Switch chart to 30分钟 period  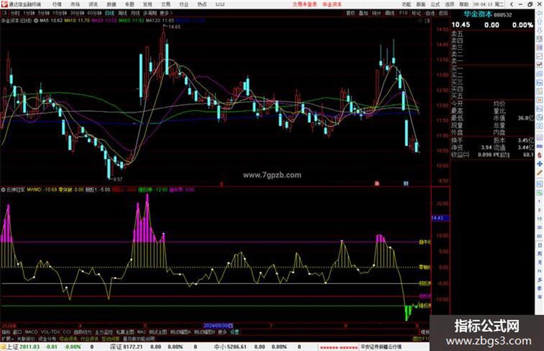coord(77,13)
